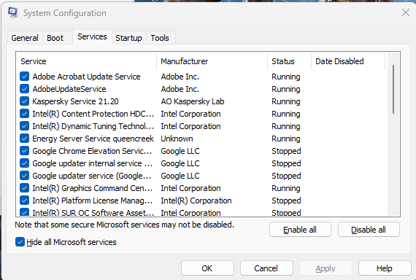
Task: Select Google Chrome Elevation Service row name
Action: coord(92,151)
